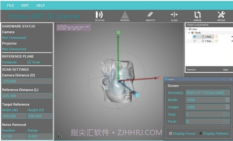The width and height of the screenshot is (233, 141).
Task: Start a 3D Scan from the toolbar
Action: point(100,16)
